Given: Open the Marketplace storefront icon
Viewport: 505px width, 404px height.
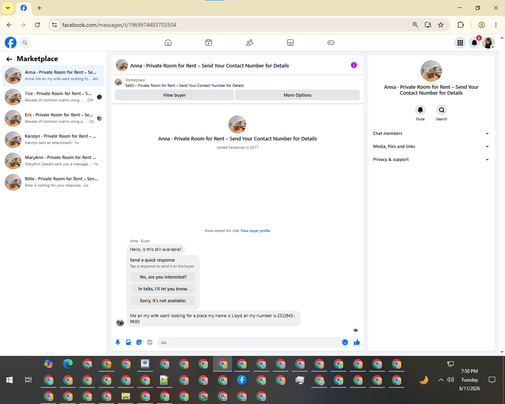Looking at the screenshot, I should click(x=290, y=43).
